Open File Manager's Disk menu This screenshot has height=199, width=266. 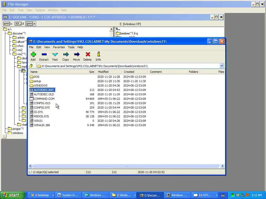(12, 10)
